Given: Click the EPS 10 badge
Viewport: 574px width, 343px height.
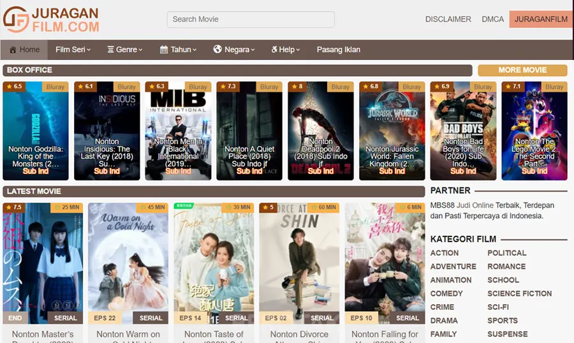Looking at the screenshot, I should 362,318.
